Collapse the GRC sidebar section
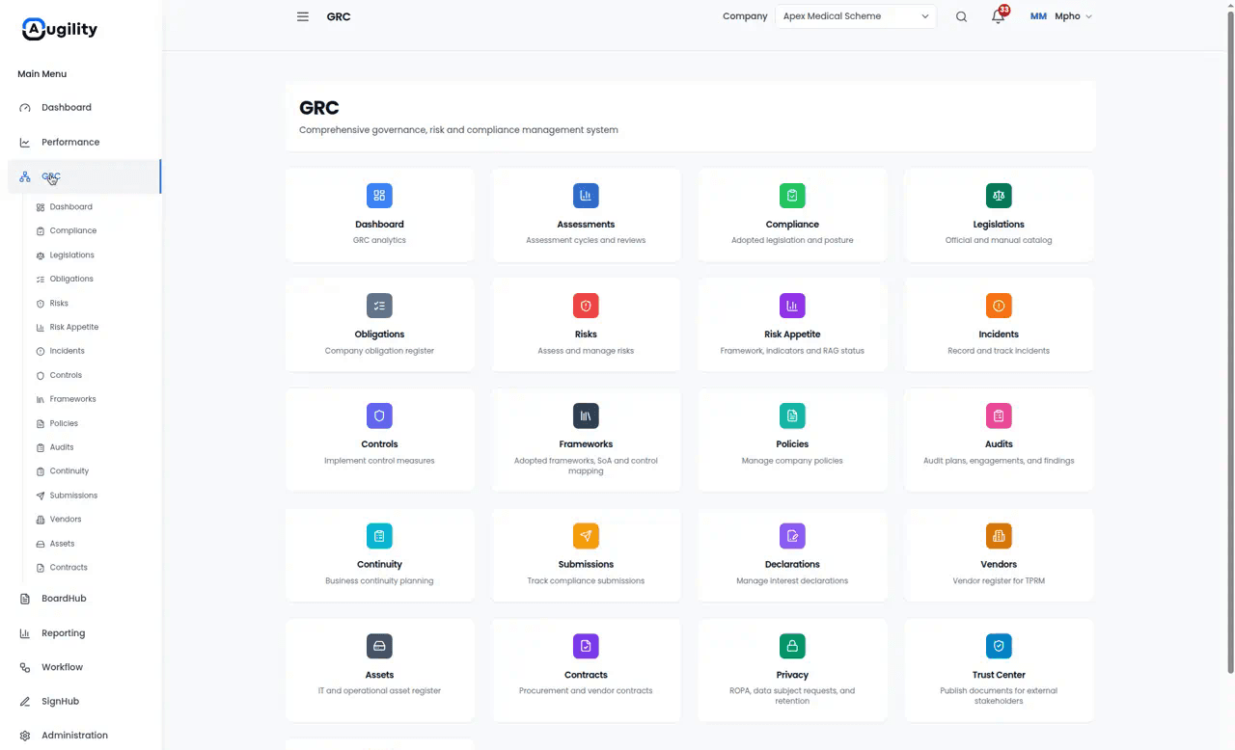 [85, 176]
